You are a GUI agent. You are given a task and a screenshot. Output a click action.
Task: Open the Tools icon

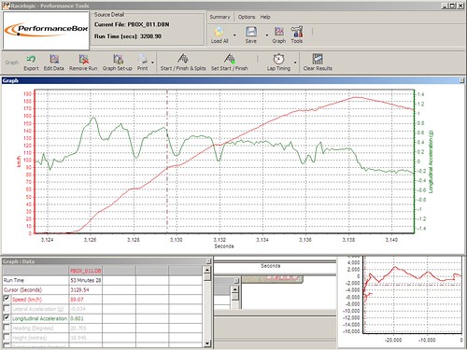tap(297, 32)
